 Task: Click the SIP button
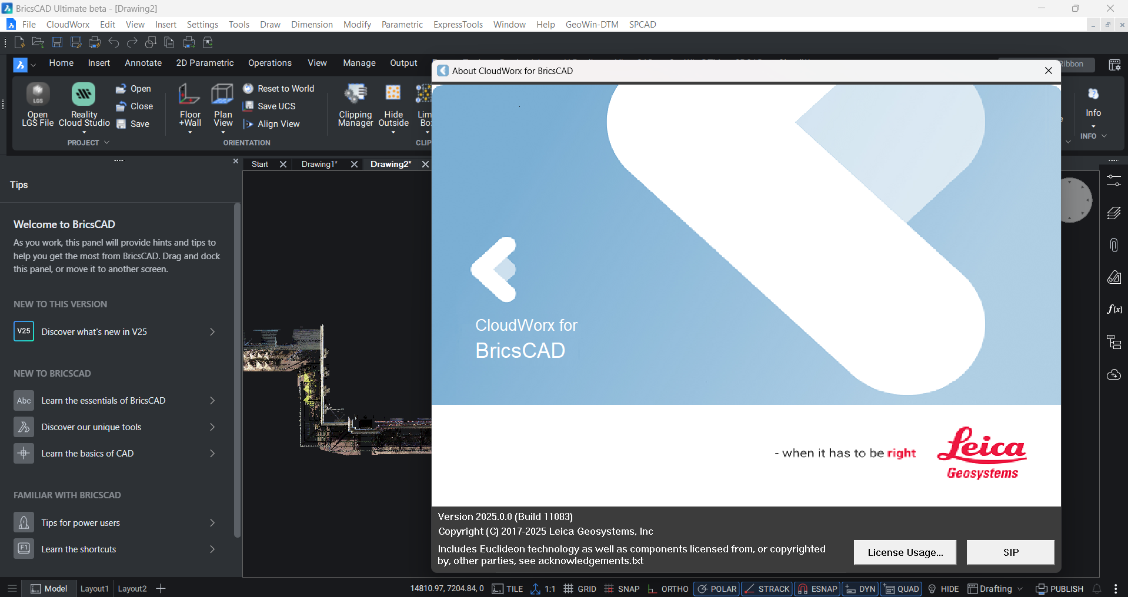coord(1010,552)
